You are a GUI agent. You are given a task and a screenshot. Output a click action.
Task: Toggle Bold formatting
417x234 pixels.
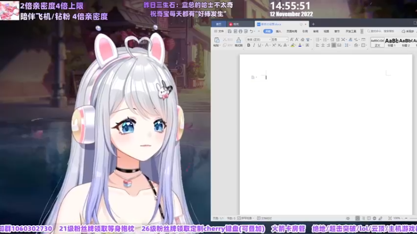coord(249,45)
